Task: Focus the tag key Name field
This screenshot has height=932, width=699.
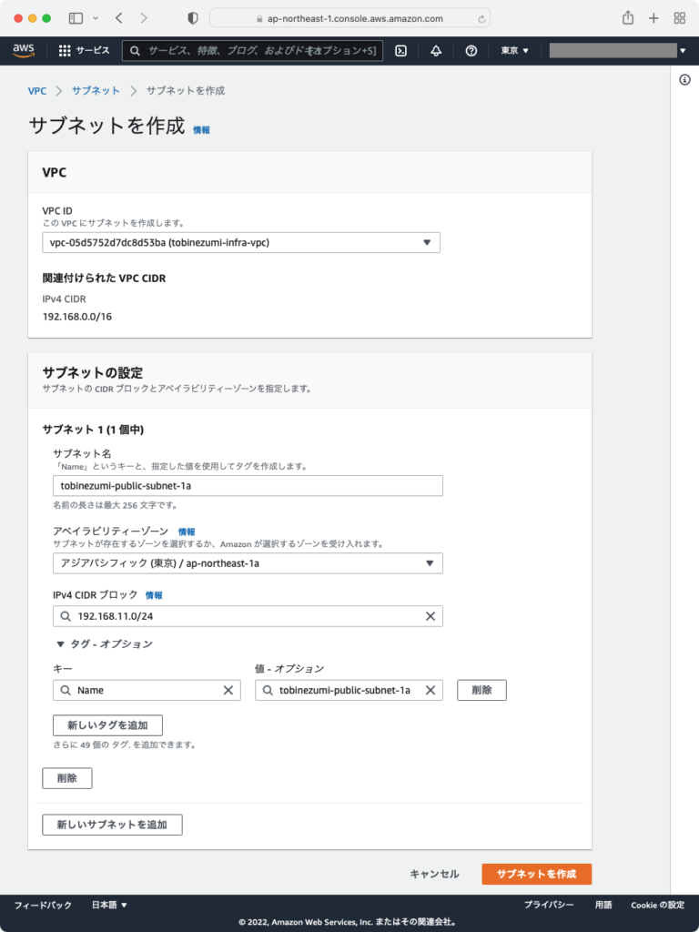Action: click(147, 690)
